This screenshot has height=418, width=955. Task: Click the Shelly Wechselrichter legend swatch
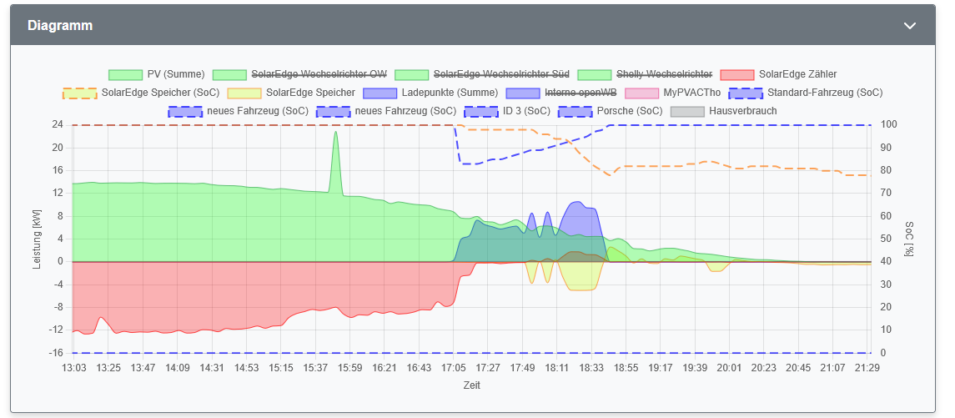(595, 74)
